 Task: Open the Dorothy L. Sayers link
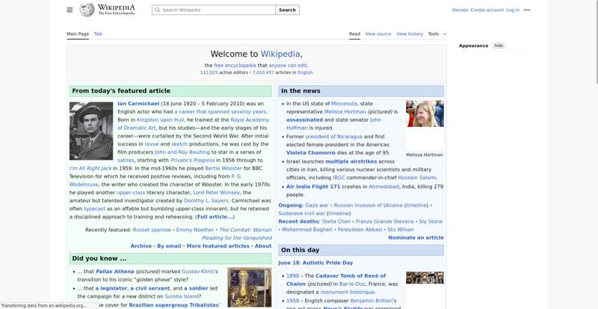[x=206, y=201]
